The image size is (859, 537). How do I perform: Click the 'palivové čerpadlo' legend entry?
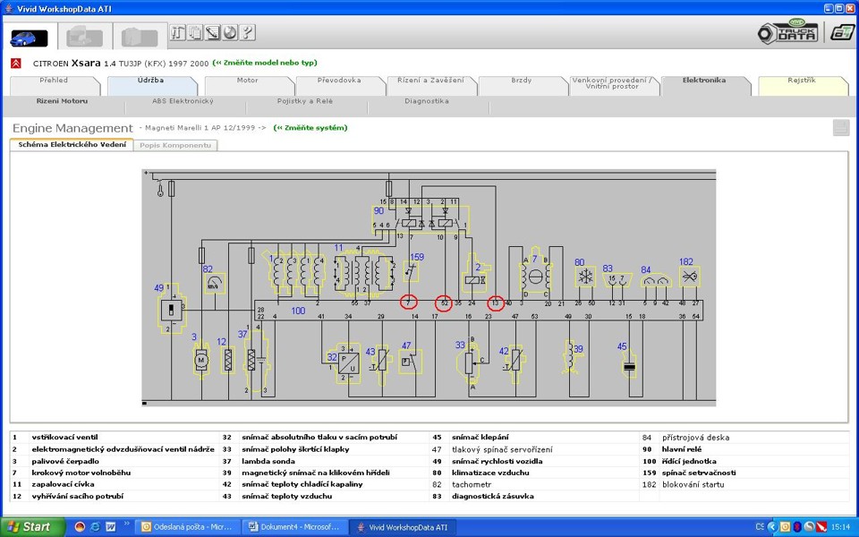[x=65, y=462]
